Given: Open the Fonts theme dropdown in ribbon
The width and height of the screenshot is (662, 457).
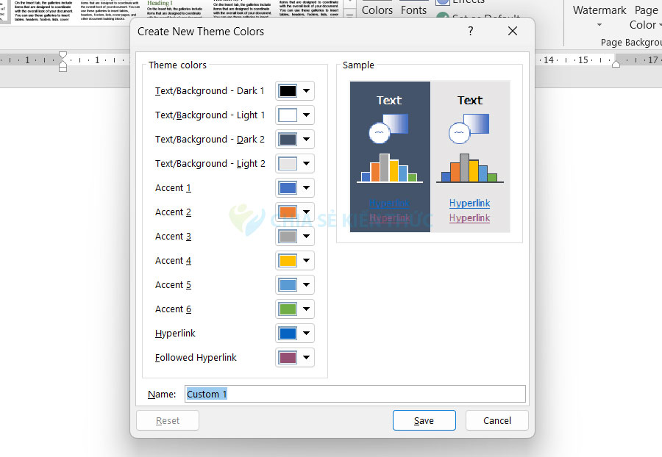Looking at the screenshot, I should tap(413, 10).
